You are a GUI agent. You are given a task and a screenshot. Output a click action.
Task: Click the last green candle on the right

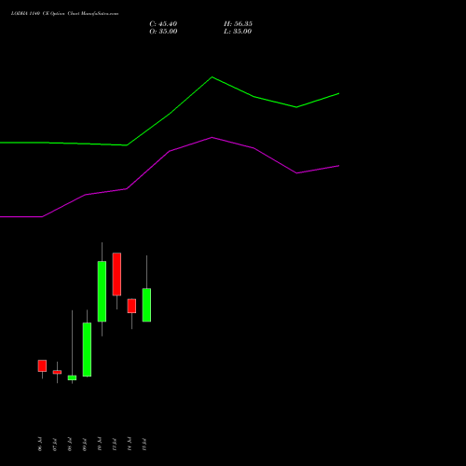[146, 305]
